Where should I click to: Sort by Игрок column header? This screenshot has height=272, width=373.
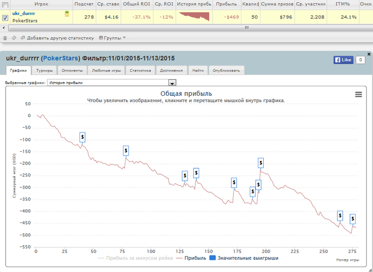pos(42,4)
